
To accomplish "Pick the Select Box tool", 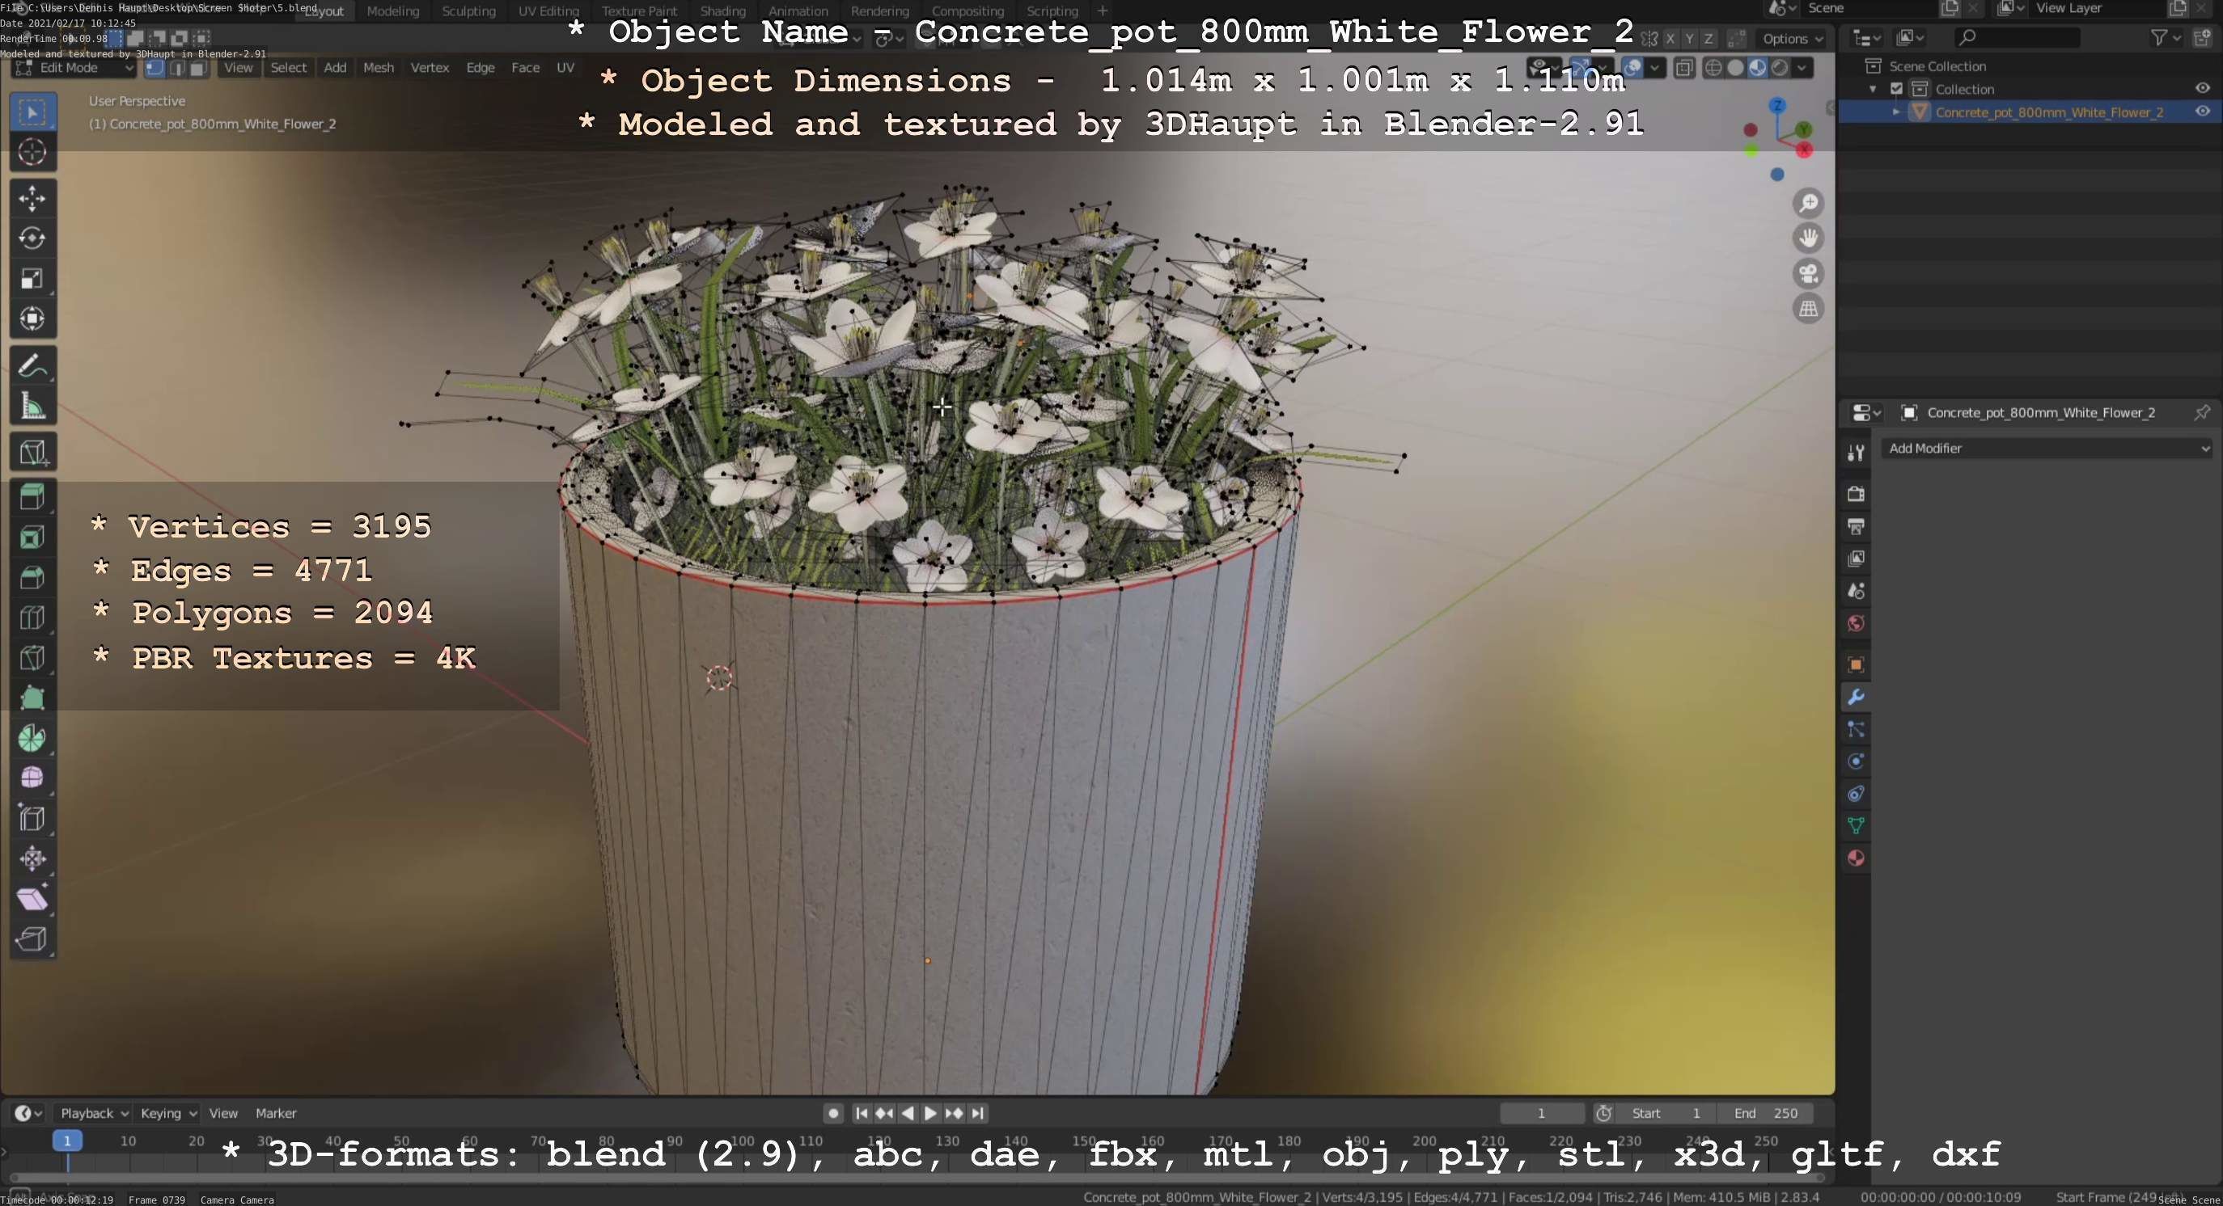I will pos(33,112).
